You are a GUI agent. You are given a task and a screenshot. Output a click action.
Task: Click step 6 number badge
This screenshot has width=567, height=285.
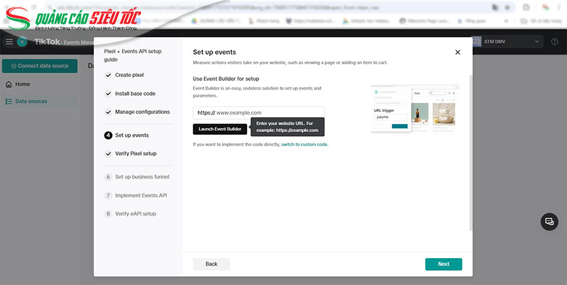(108, 177)
